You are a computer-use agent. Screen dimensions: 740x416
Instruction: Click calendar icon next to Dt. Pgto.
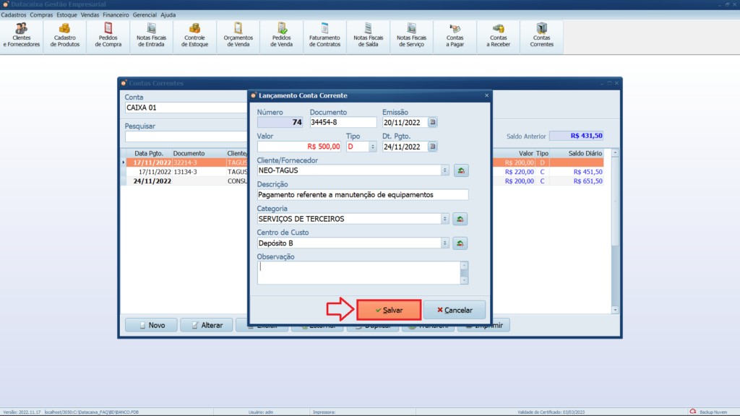coord(433,147)
